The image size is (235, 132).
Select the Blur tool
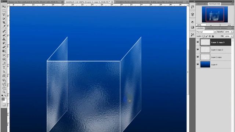4,55
